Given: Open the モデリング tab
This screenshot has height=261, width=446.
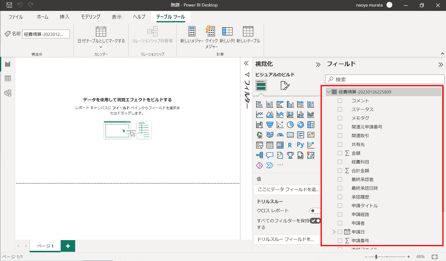Looking at the screenshot, I should point(90,17).
